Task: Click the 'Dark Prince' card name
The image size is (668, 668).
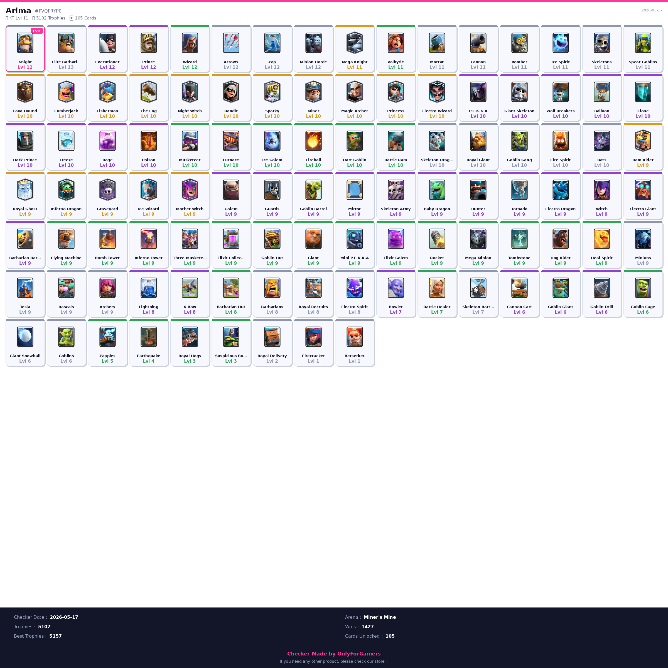Action: [25, 160]
